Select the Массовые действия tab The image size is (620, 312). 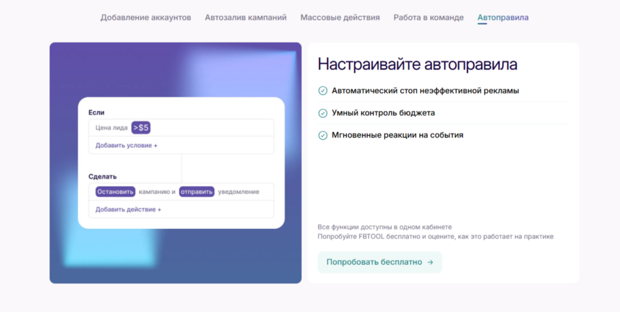pyautogui.click(x=340, y=18)
